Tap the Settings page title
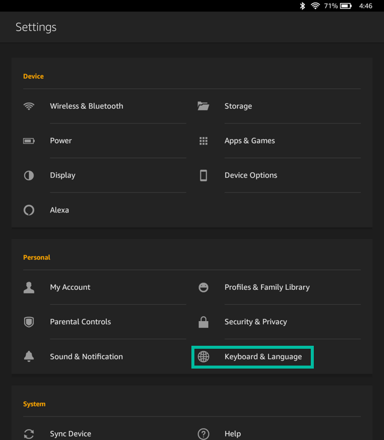Viewport: 384px width, 440px height. (36, 28)
